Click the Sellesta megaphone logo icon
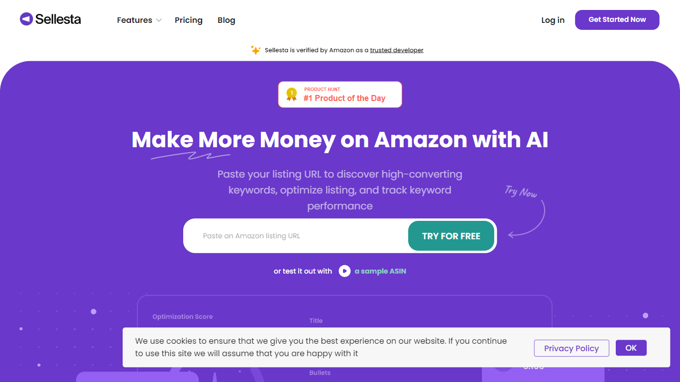Viewport: 680px width, 382px height. pyautogui.click(x=26, y=19)
